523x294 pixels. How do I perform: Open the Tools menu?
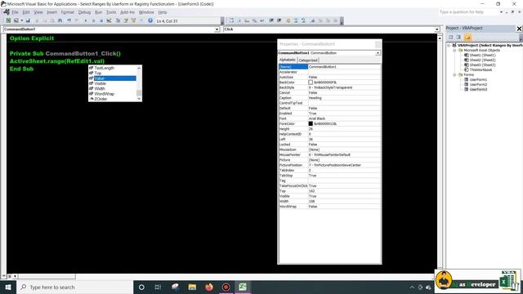point(111,12)
